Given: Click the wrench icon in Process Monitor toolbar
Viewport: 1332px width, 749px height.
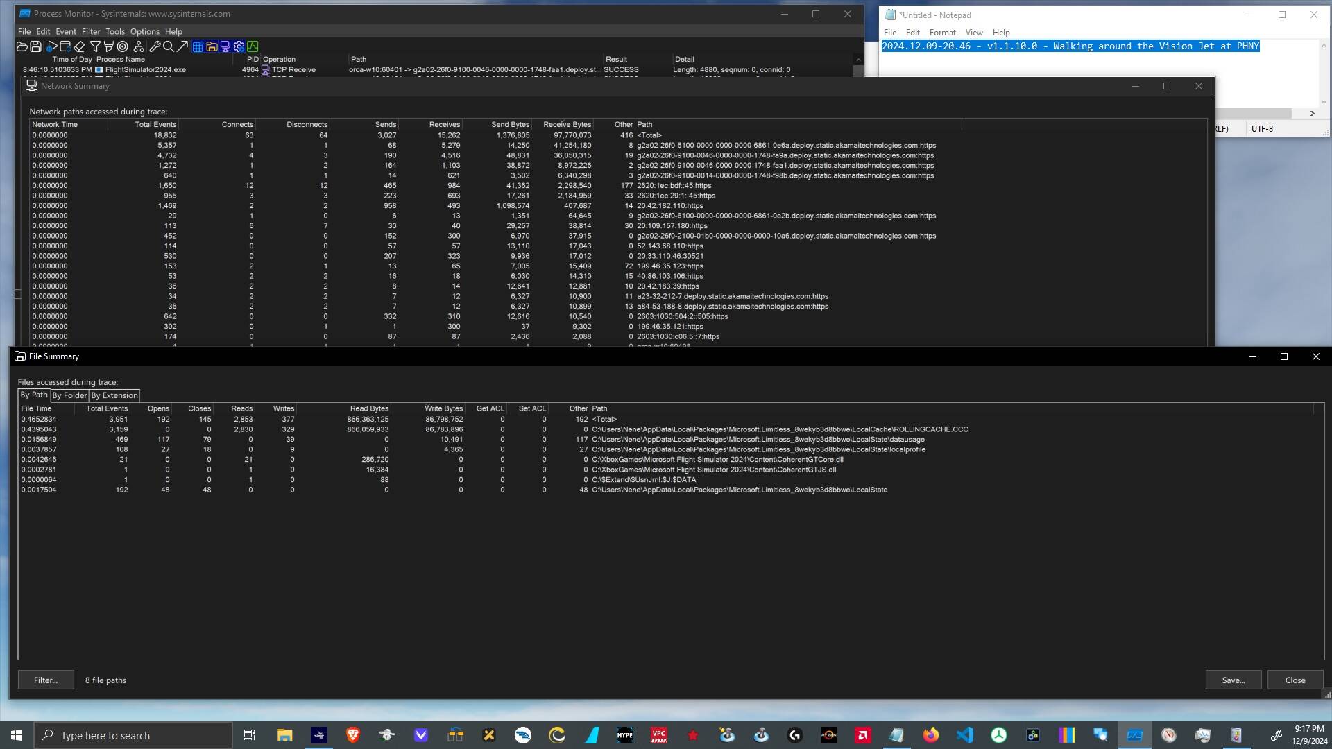Looking at the screenshot, I should coord(155,46).
